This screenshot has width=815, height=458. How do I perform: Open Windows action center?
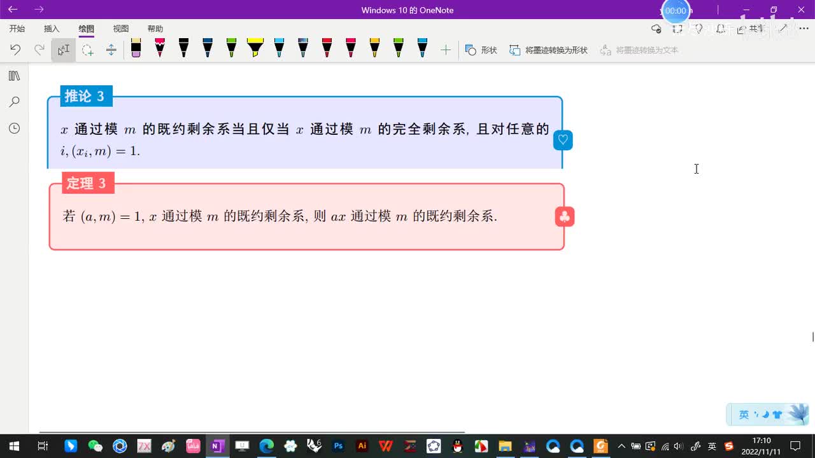point(795,446)
